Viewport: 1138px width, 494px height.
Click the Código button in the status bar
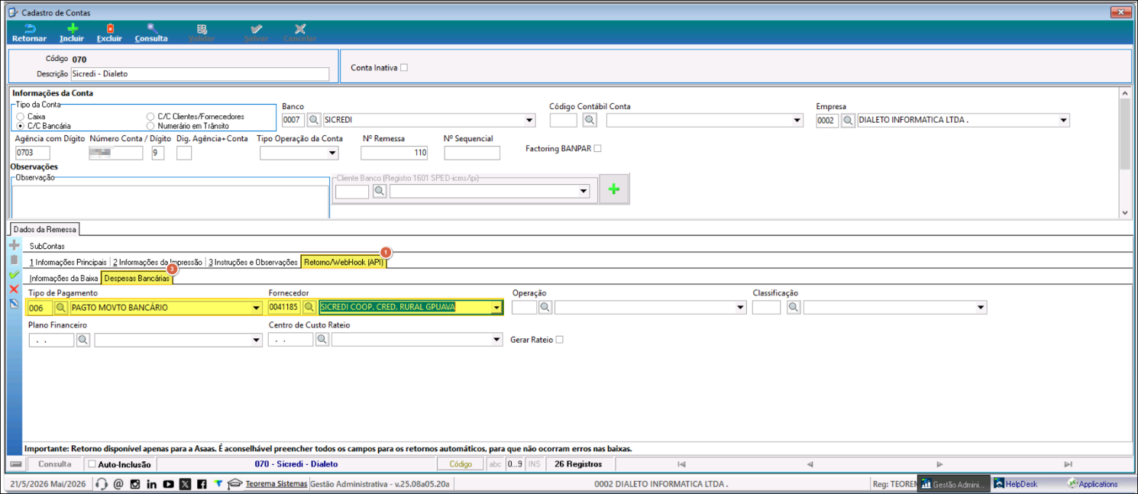point(461,464)
